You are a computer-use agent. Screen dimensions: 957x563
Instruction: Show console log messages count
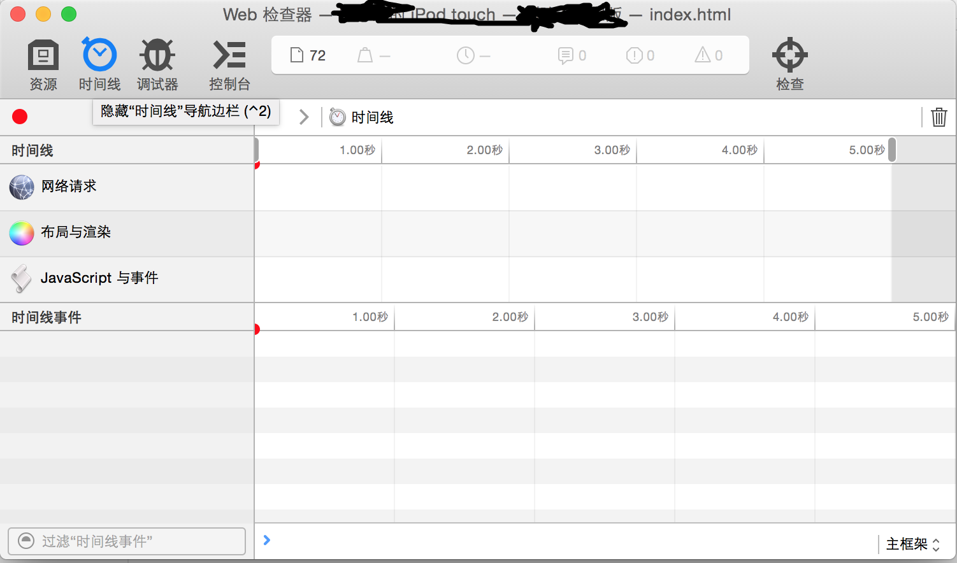tap(572, 55)
